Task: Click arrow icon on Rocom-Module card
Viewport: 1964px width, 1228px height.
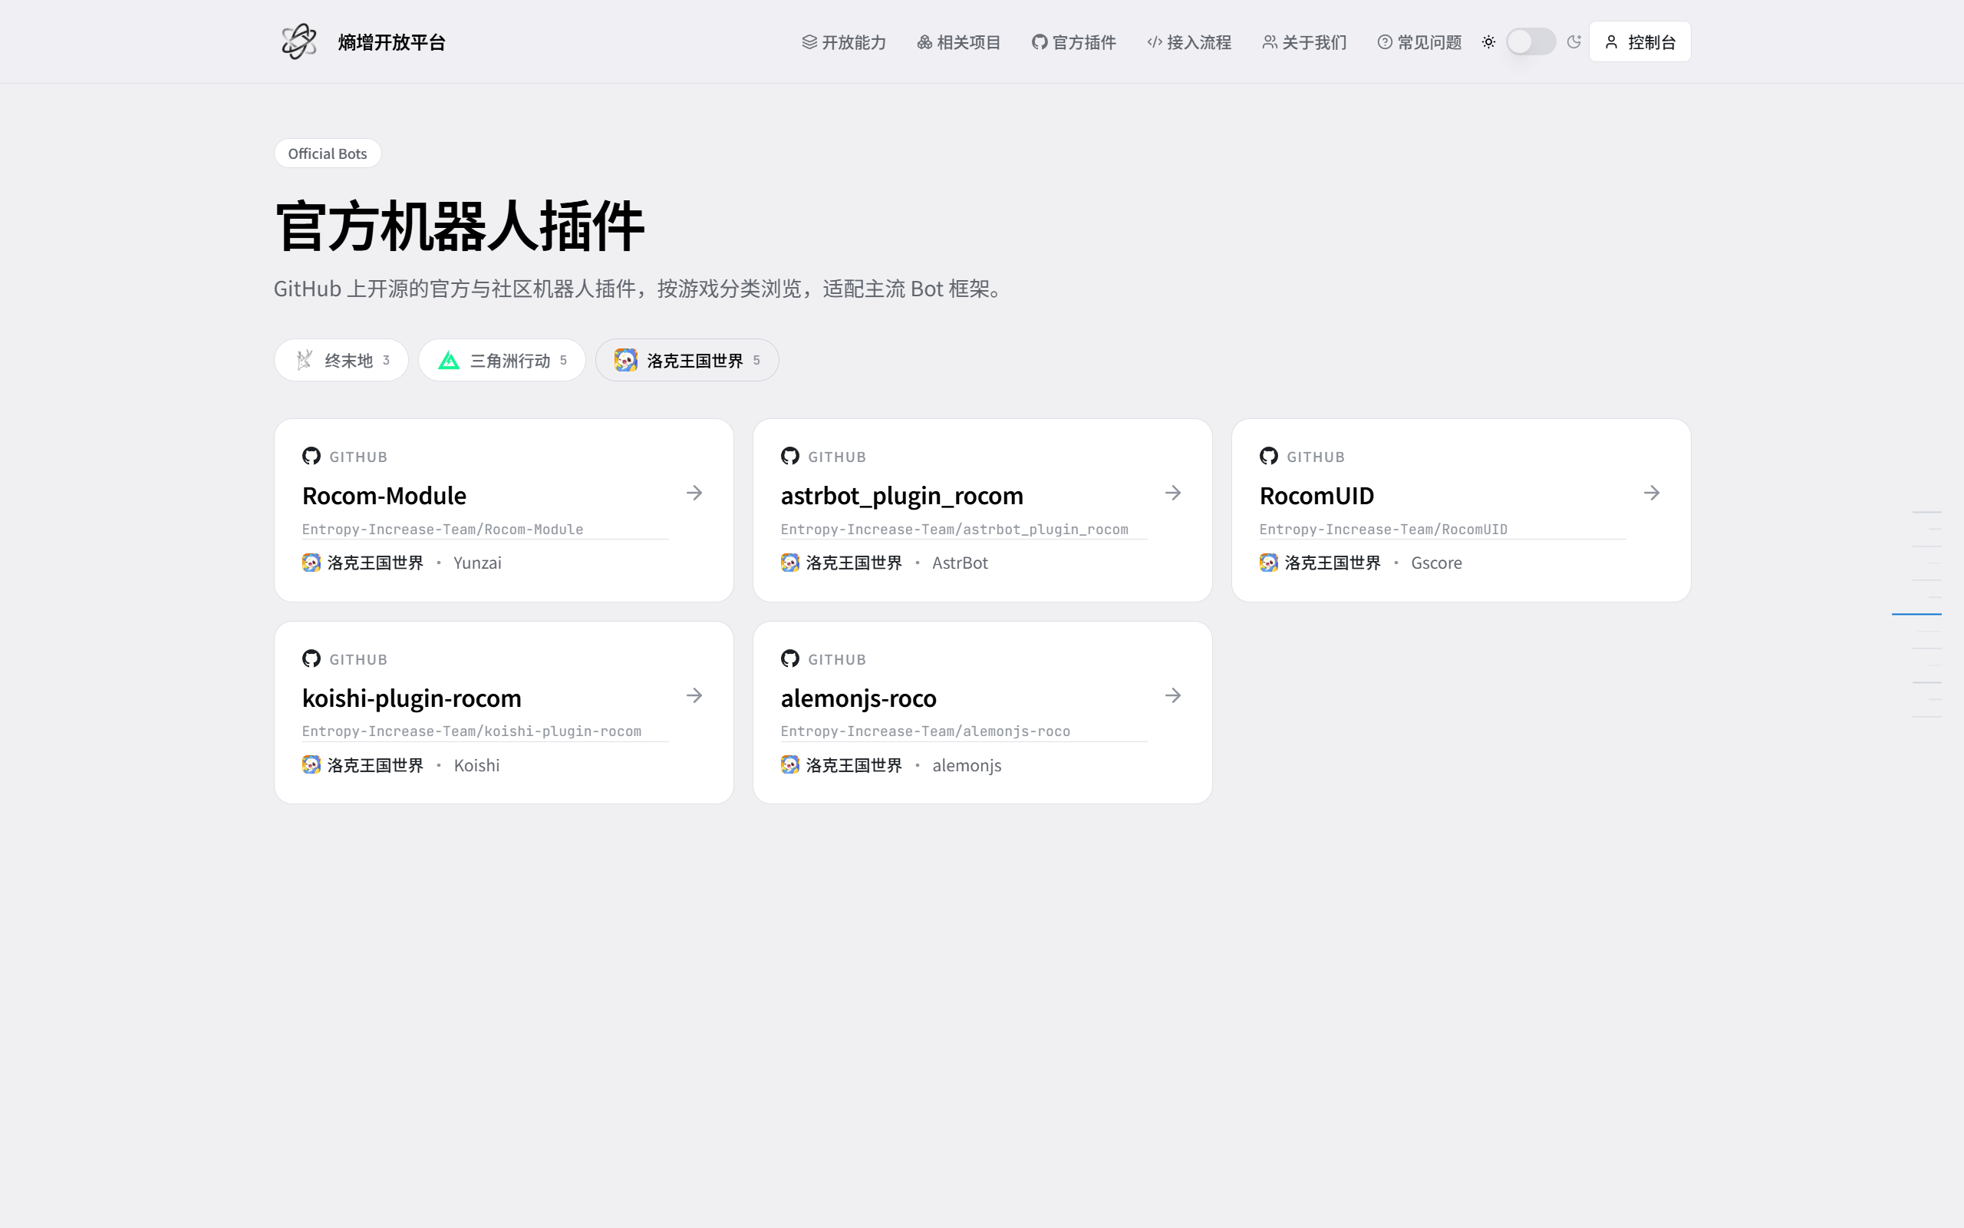Action: click(x=694, y=493)
